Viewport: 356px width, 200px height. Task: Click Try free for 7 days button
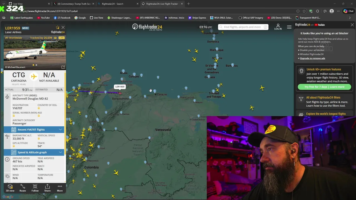pyautogui.click(x=324, y=87)
